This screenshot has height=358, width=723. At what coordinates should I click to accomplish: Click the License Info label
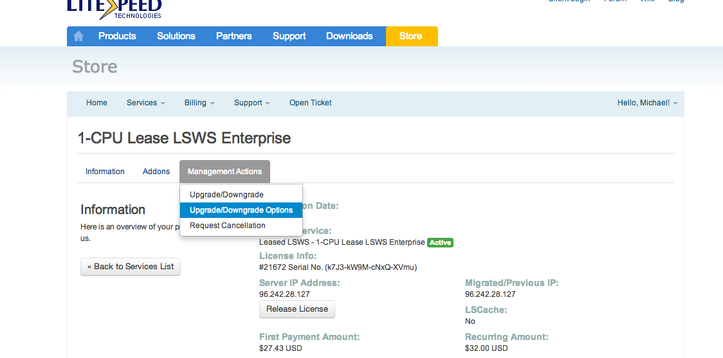(x=288, y=256)
